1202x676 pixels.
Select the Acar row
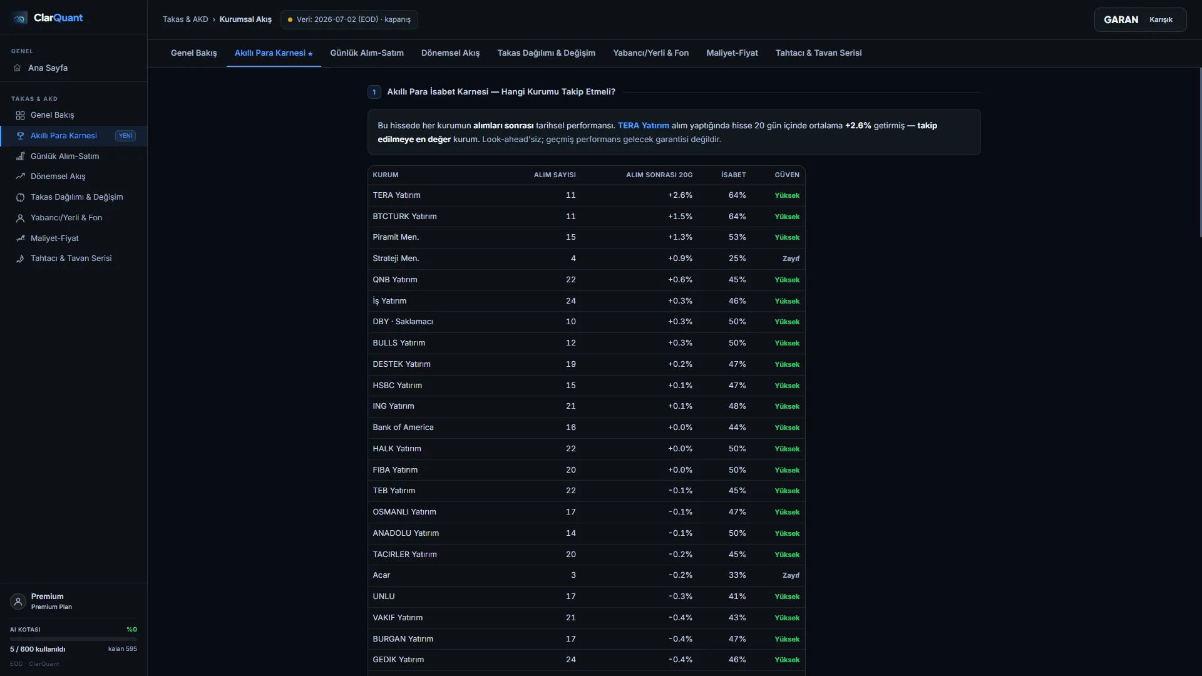tap(586, 575)
